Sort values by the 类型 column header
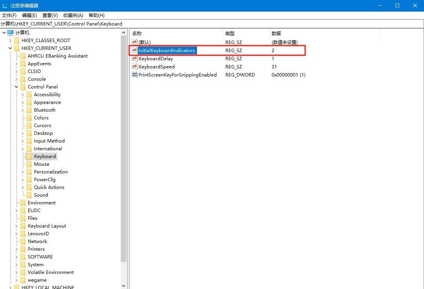The image size is (424, 289). point(246,33)
